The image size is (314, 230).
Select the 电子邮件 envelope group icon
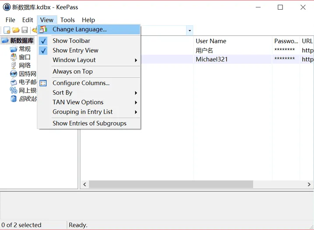pyautogui.click(x=14, y=82)
